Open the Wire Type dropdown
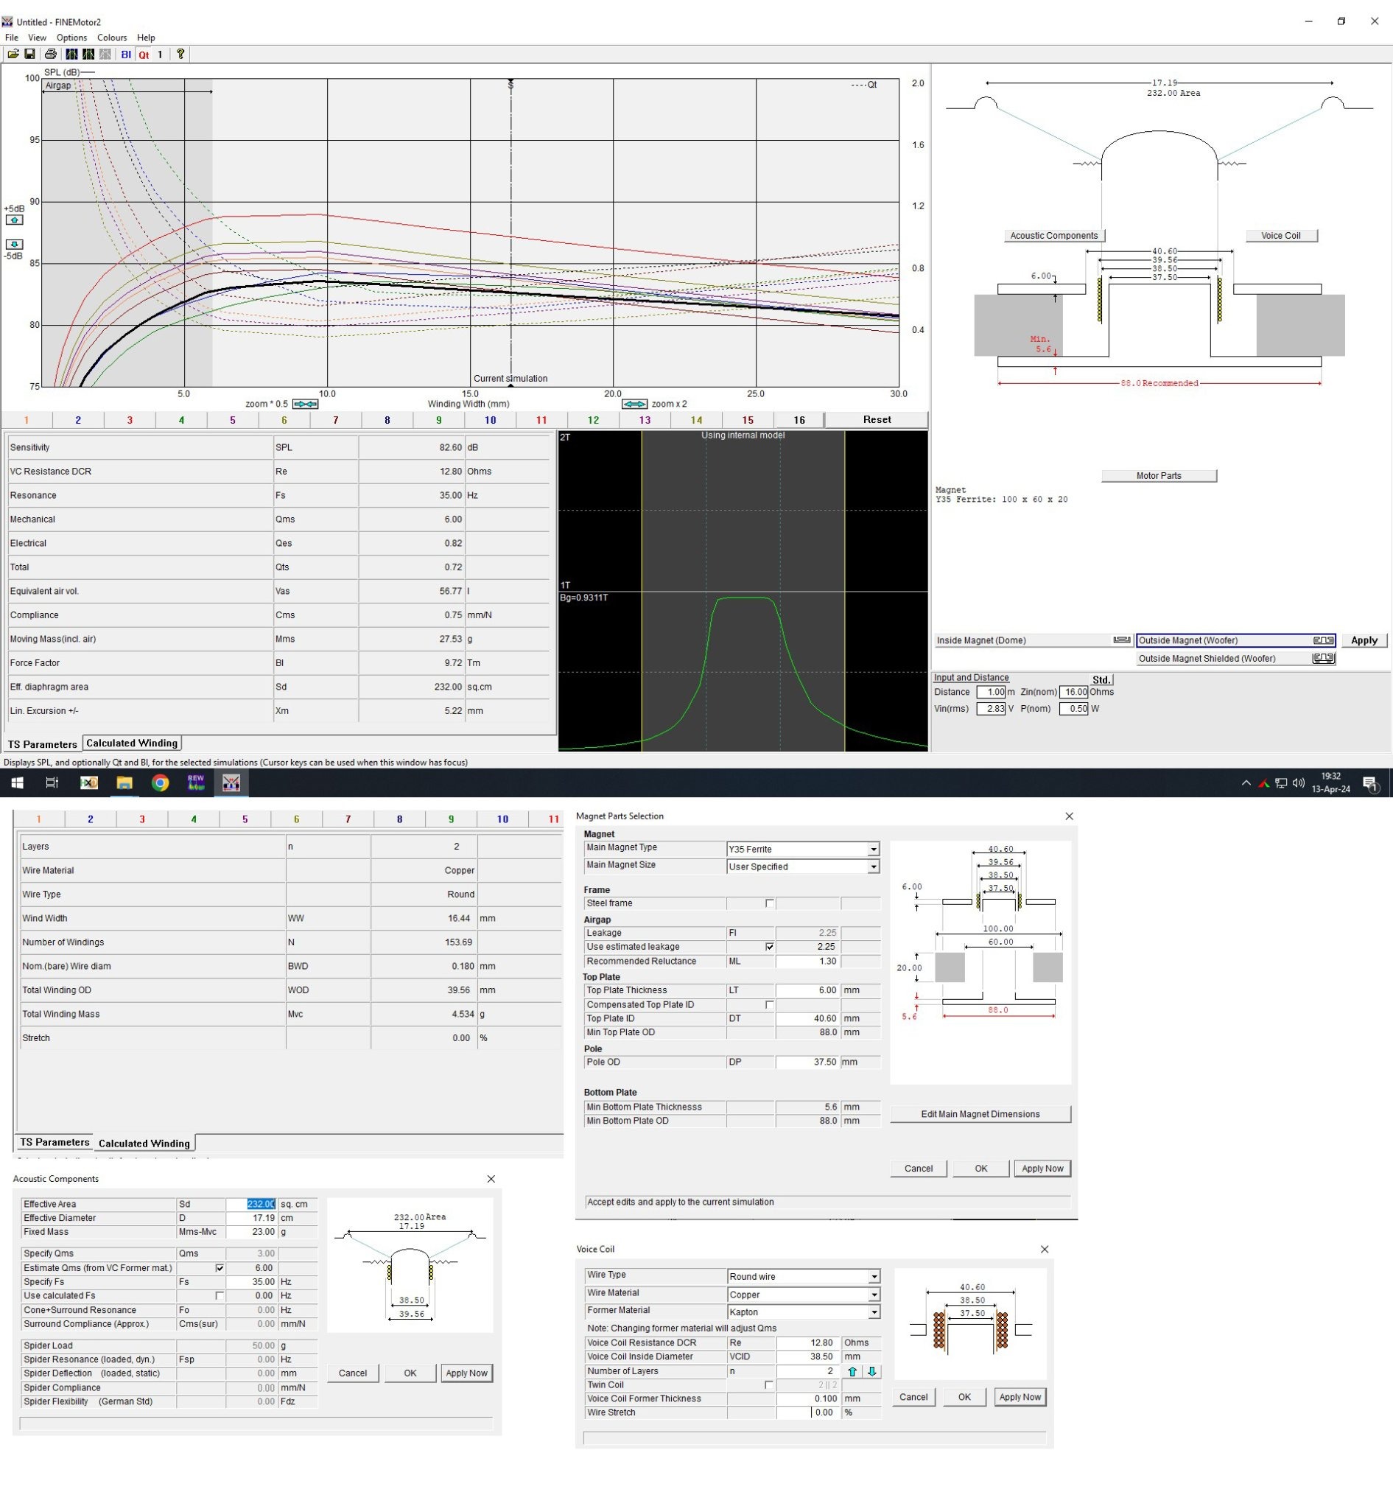Screen dimensions: 1393x1509 [x=874, y=1277]
